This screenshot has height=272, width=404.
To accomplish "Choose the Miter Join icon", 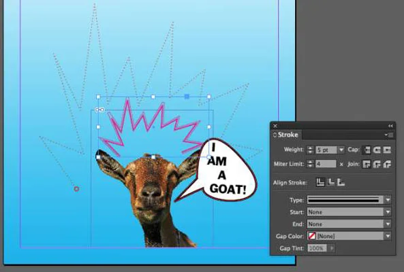I will pos(367,164).
